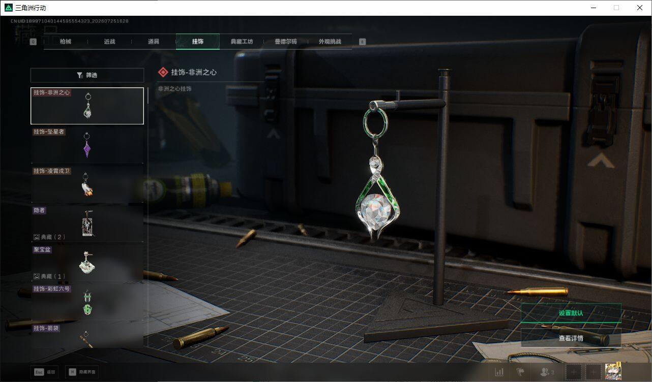Image resolution: width=652 pixels, height=382 pixels.
Task: Select the 挂饰-凌霄戍卫 charm card
Action: click(x=87, y=184)
